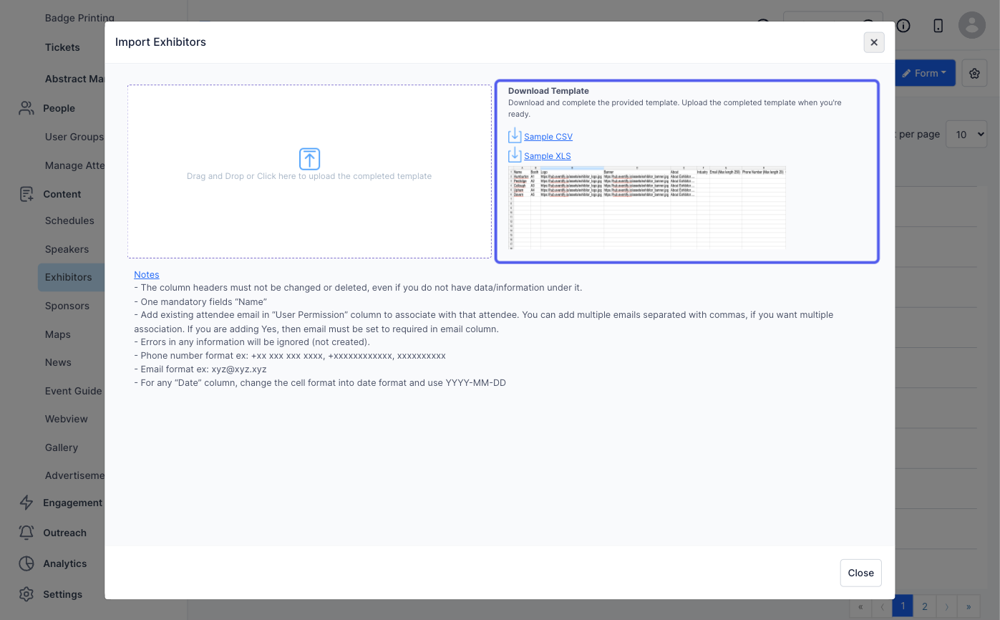Select News in the sidebar

coord(58,362)
